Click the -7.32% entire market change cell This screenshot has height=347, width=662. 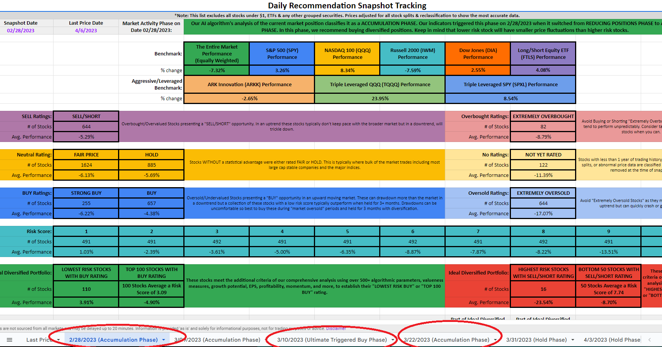pos(217,70)
